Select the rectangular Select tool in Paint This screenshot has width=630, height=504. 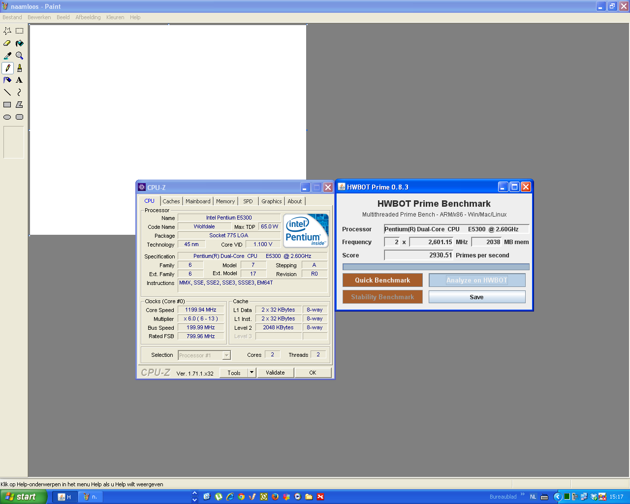pos(20,31)
